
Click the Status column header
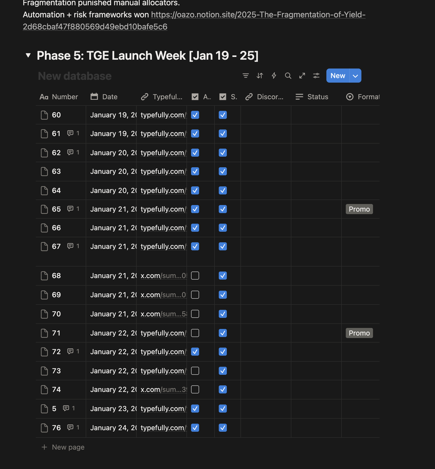tap(318, 97)
